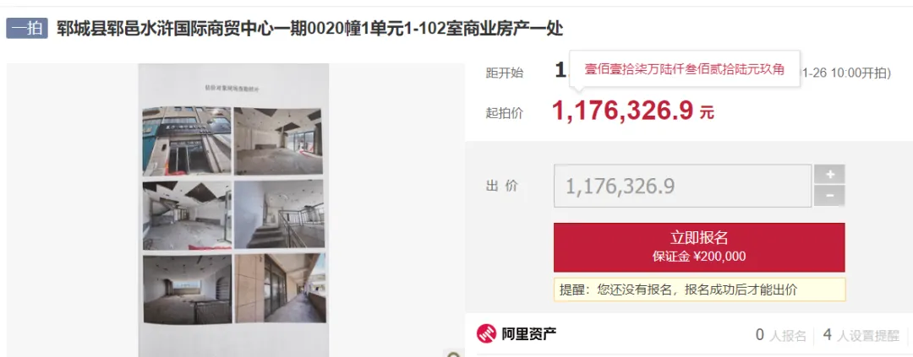Screen dimensions: 913x357
Task: Increase the bid with the plus button
Action: pos(830,174)
